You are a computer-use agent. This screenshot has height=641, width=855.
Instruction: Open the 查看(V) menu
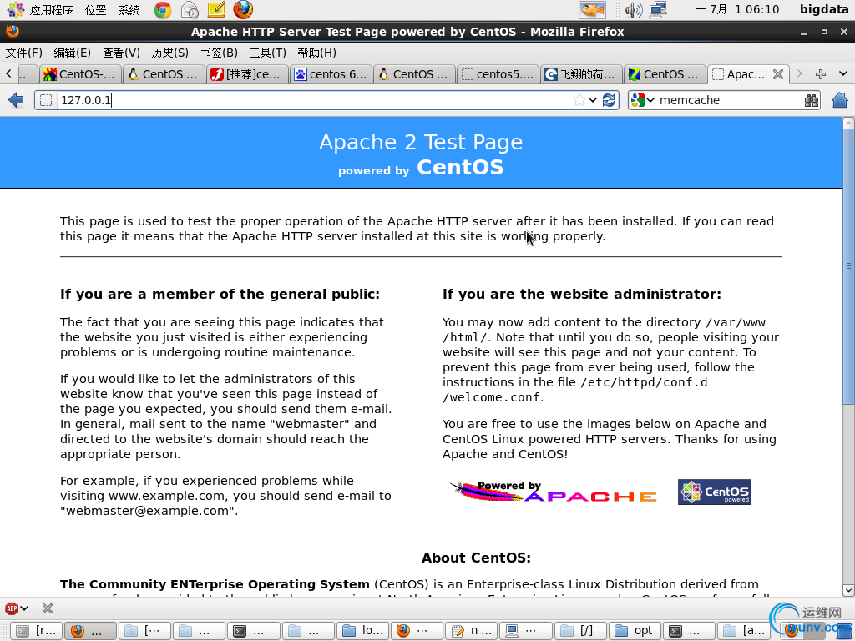pyautogui.click(x=121, y=53)
